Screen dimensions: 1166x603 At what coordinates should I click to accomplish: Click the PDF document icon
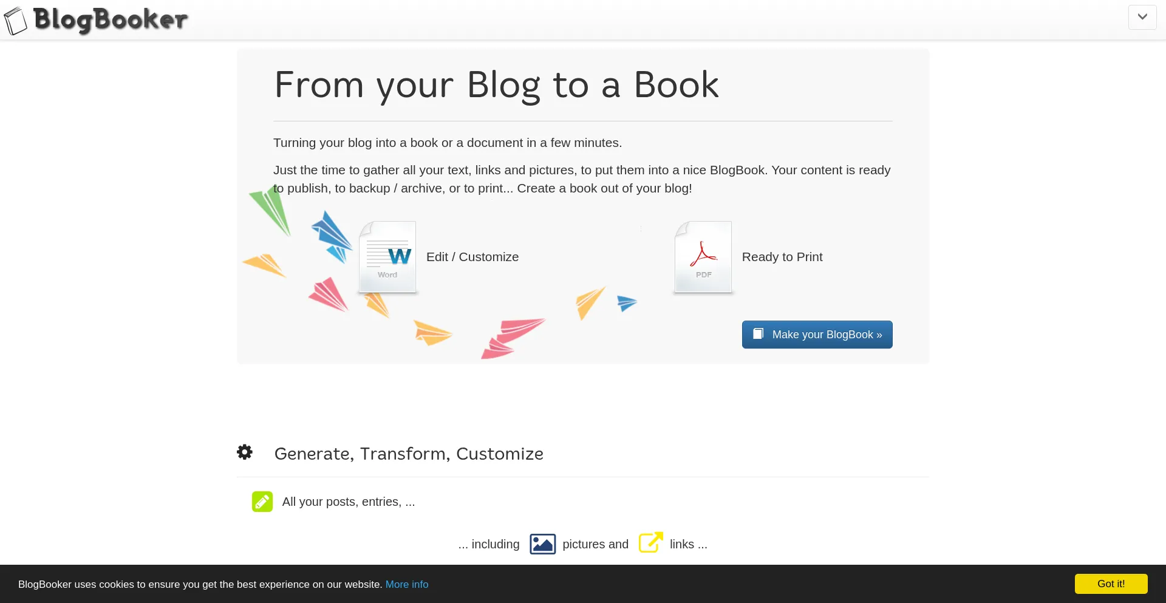[x=703, y=257]
